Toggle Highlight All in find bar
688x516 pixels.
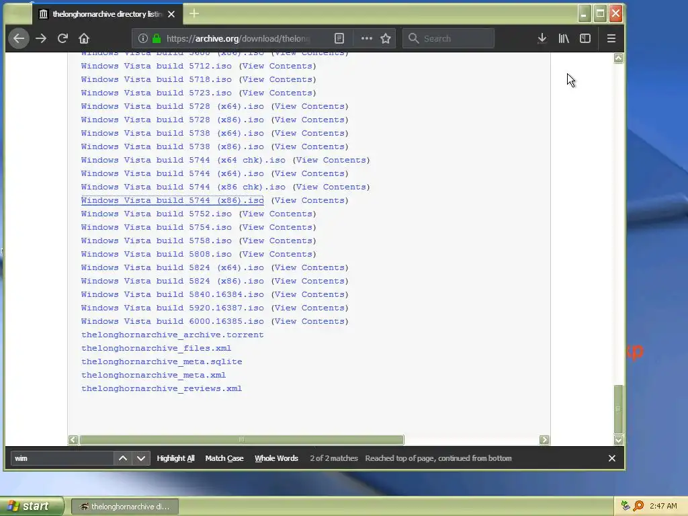tap(175, 458)
